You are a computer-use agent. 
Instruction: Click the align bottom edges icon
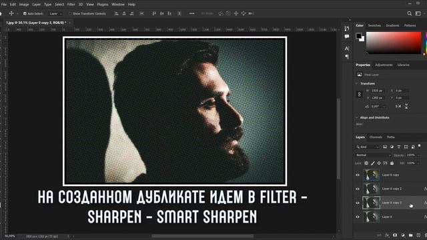coord(169,13)
